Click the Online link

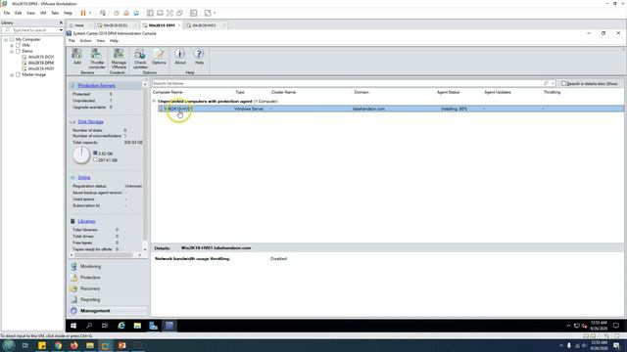point(84,178)
